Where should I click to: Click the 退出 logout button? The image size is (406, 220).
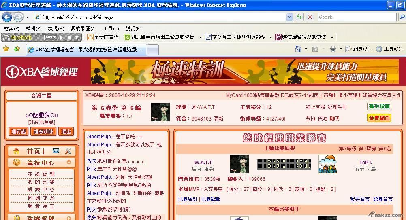tap(66, 131)
